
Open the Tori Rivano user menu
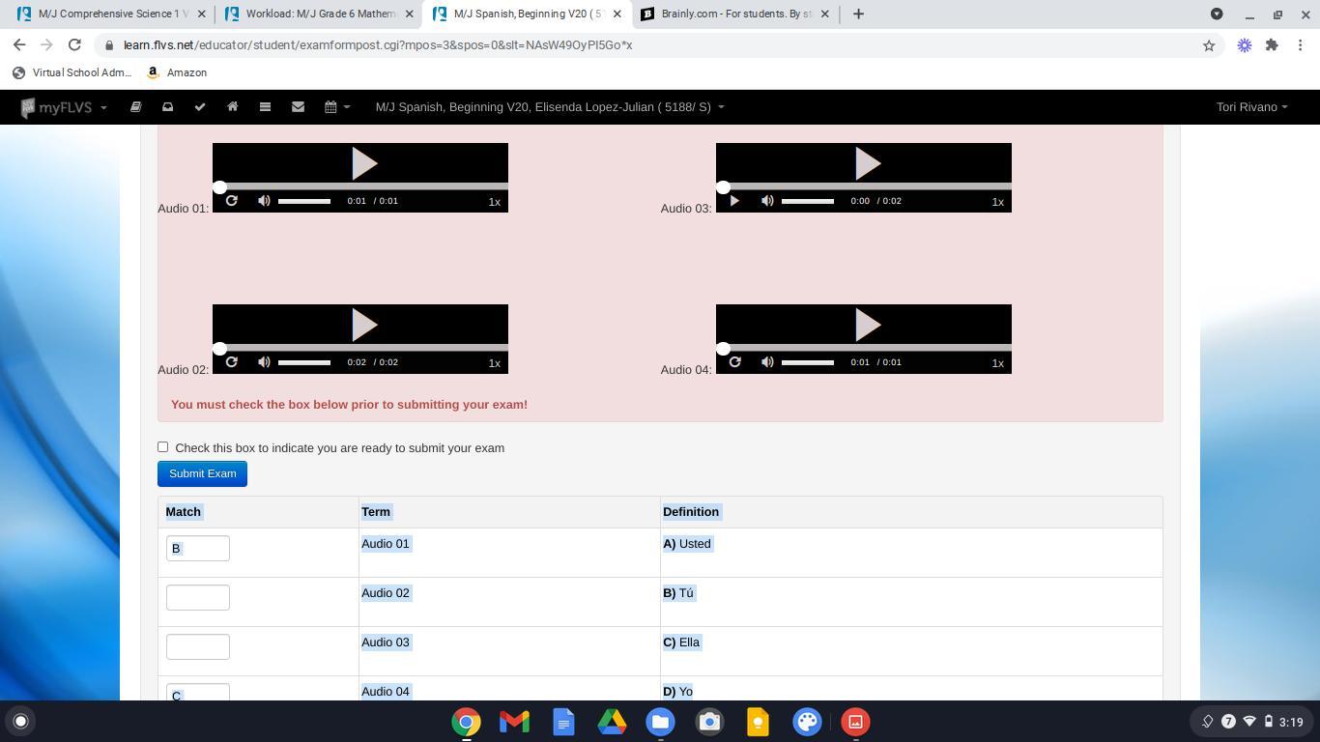[x=1251, y=107]
